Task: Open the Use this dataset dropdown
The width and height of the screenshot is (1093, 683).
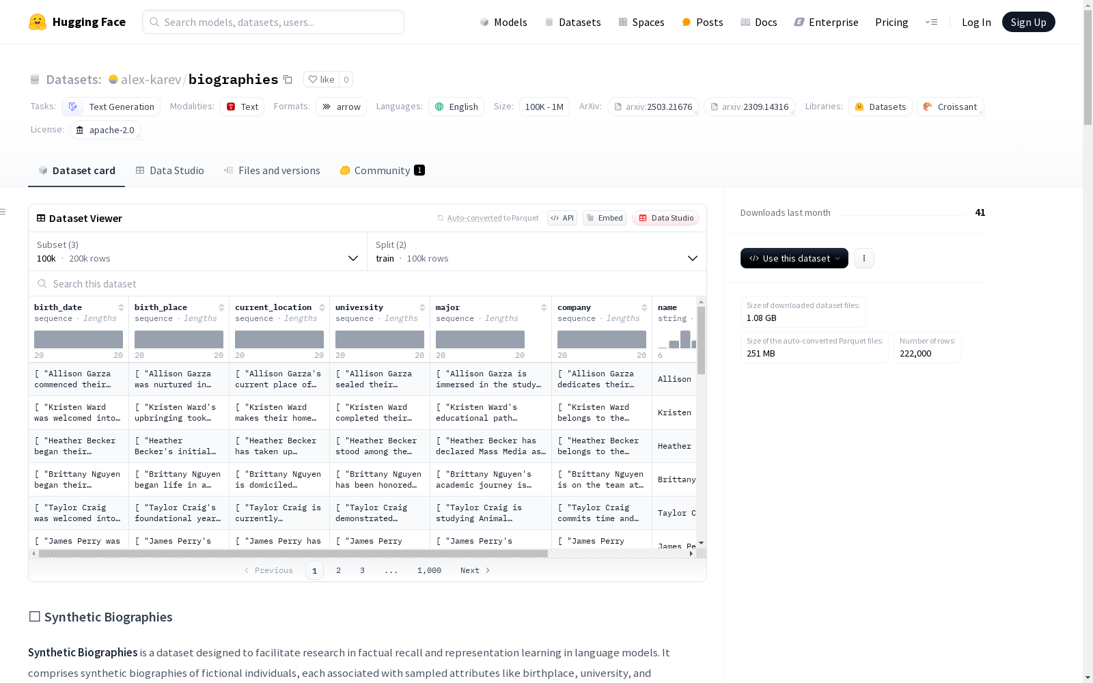Action: [794, 258]
